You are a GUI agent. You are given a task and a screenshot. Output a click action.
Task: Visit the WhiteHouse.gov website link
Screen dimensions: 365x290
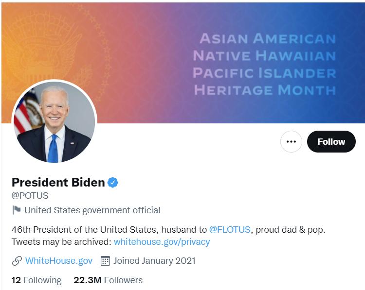[x=58, y=261]
